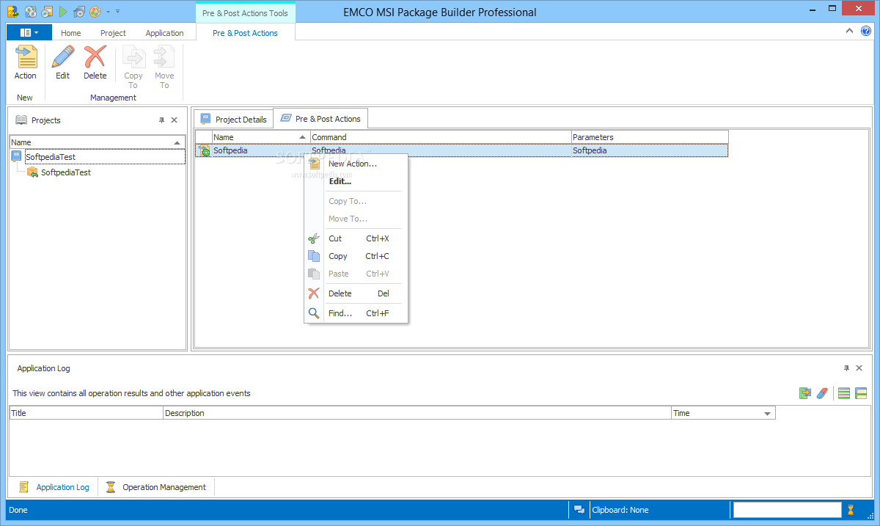Click the first quick access toolbar icon
Screen dimensions: 880x526
point(12,12)
